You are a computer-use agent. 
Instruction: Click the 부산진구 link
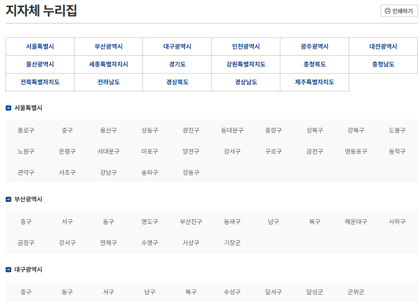point(191,222)
